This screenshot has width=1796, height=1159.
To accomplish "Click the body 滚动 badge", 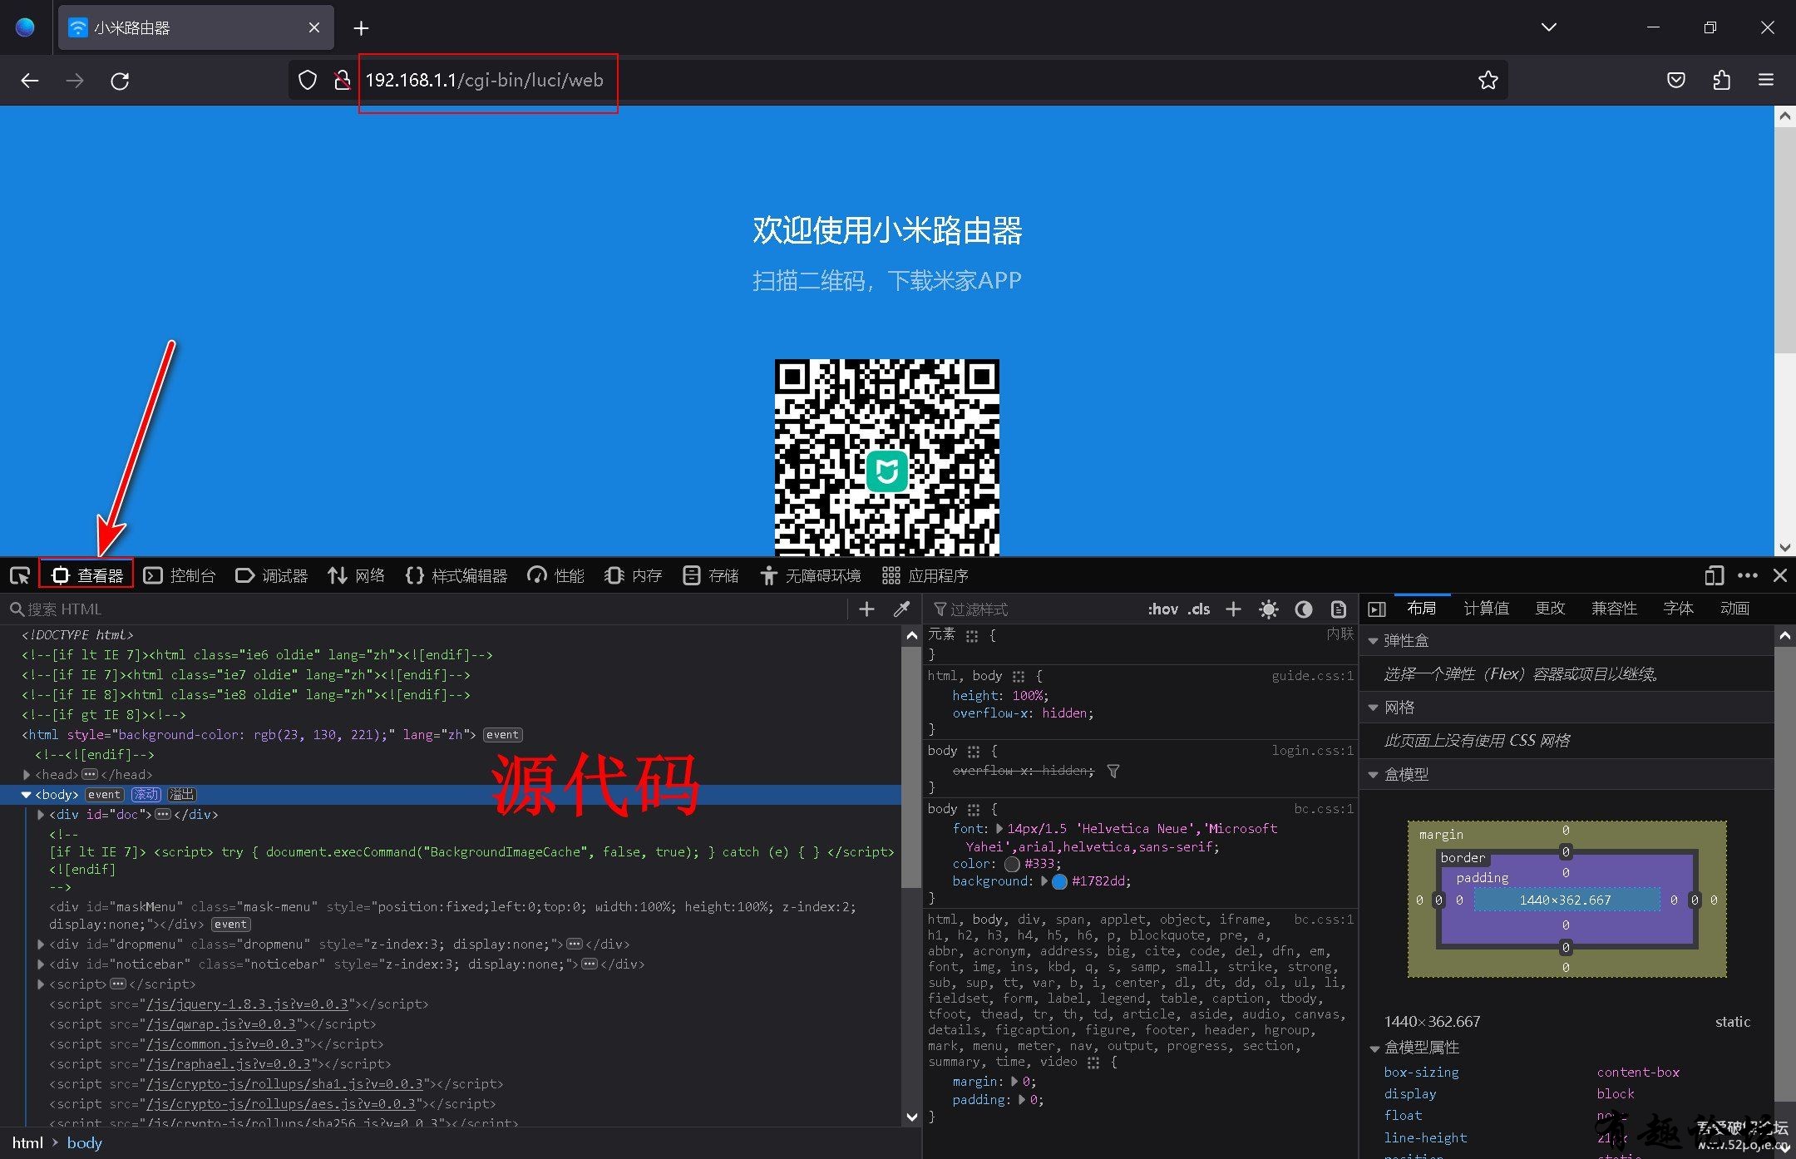I will click(146, 795).
